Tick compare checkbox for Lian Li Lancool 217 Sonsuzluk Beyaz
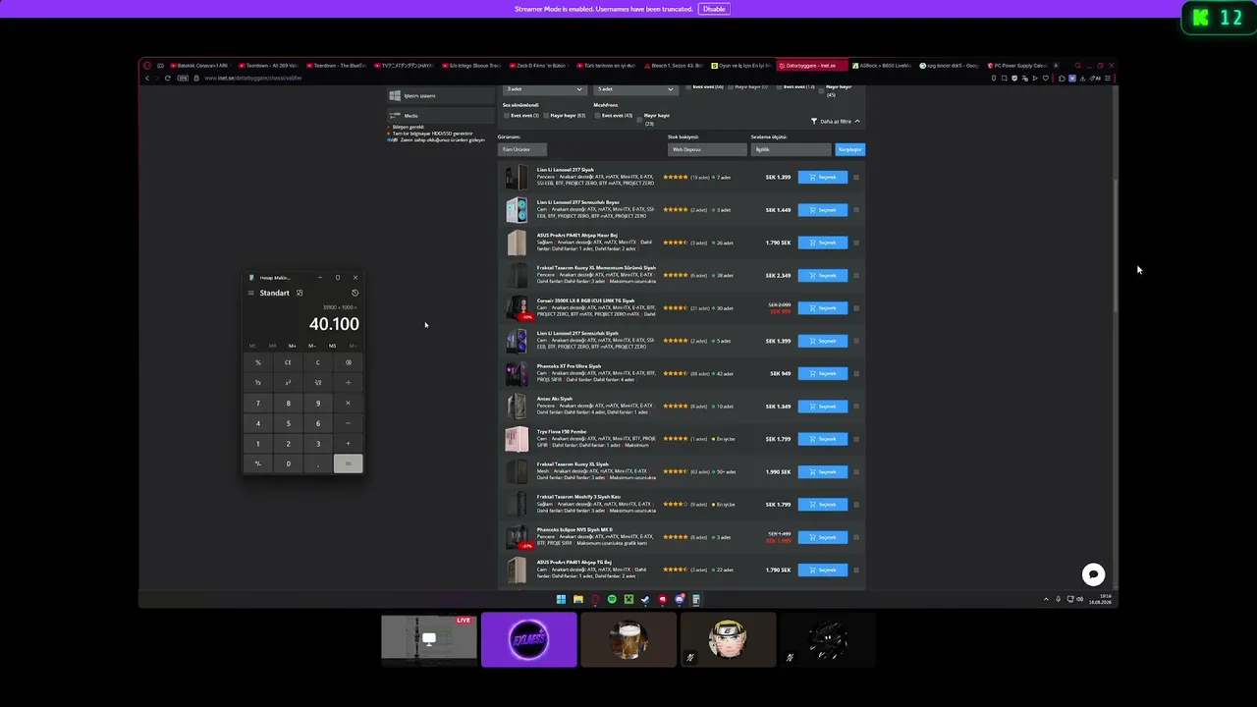 856,210
